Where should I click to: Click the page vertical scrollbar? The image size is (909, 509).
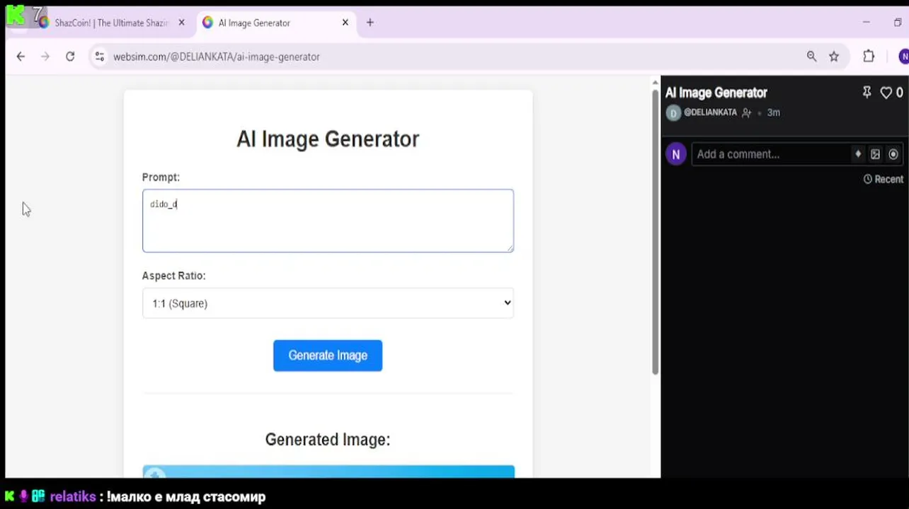click(655, 233)
